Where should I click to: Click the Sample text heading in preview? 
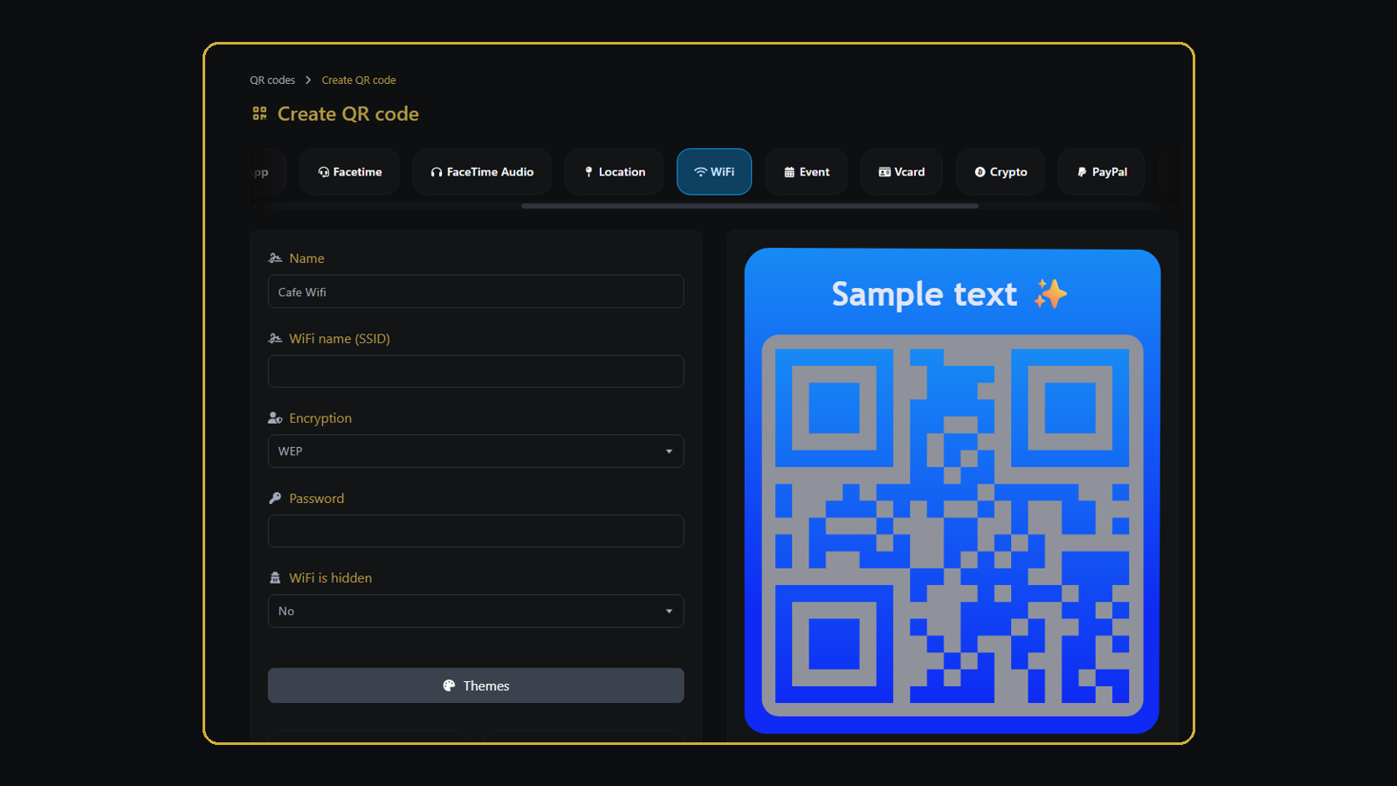coord(925,294)
